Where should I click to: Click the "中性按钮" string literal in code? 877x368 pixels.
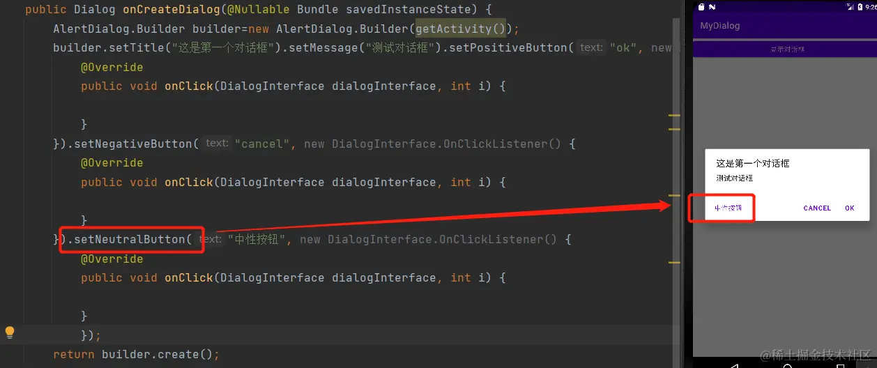tap(257, 239)
